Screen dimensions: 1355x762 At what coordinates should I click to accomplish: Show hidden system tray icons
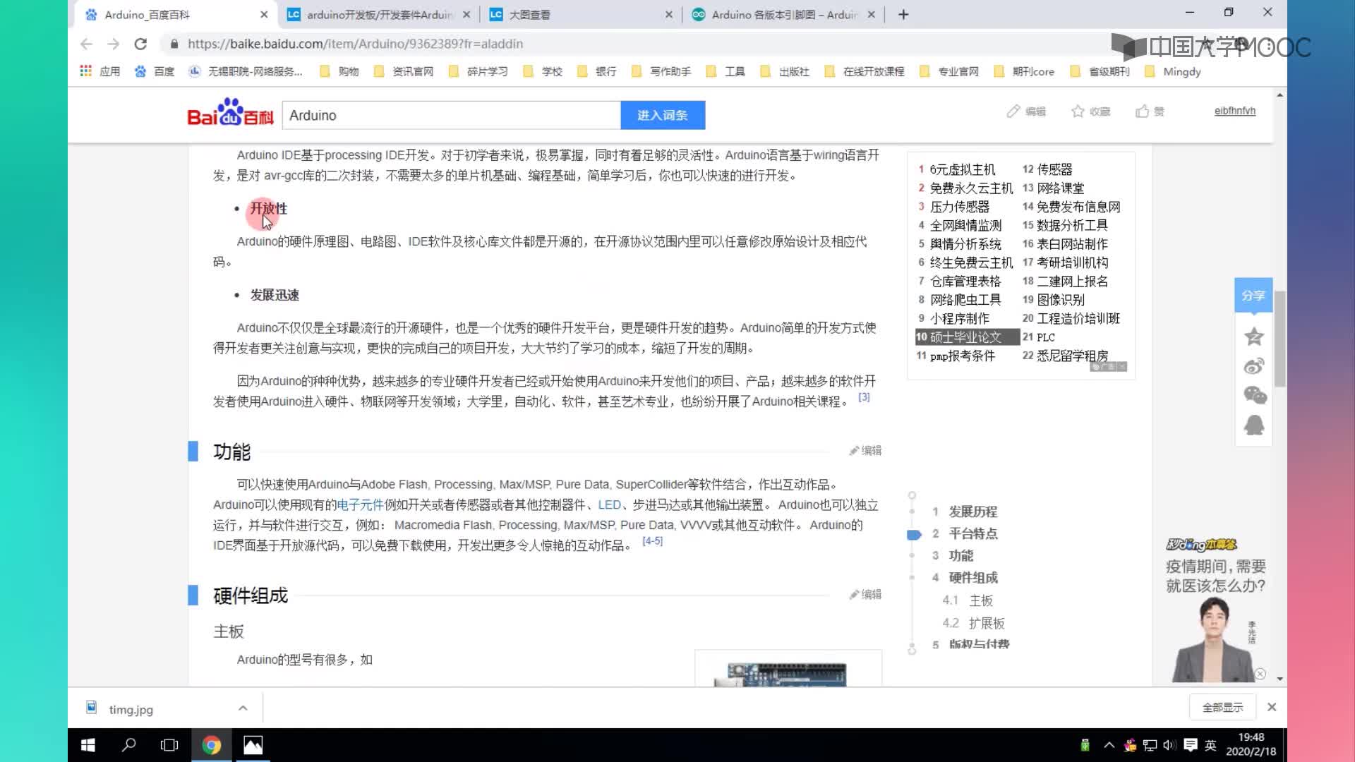[1109, 745]
